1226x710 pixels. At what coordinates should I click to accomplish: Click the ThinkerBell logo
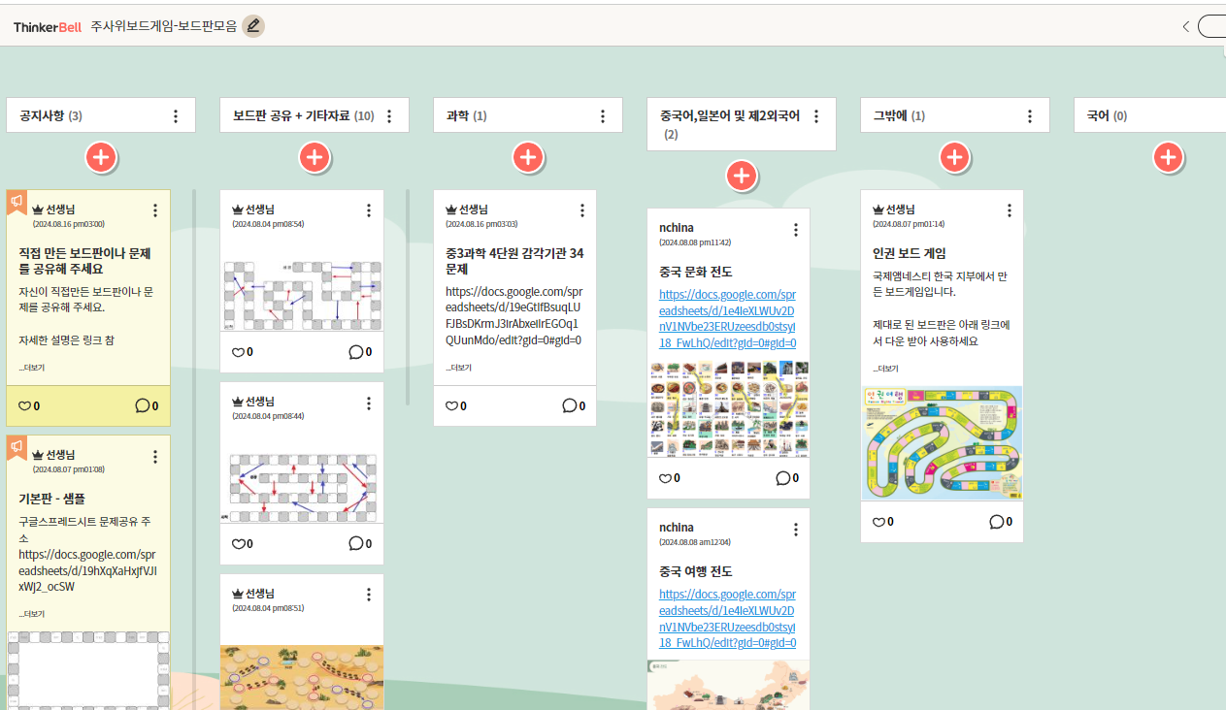click(48, 26)
